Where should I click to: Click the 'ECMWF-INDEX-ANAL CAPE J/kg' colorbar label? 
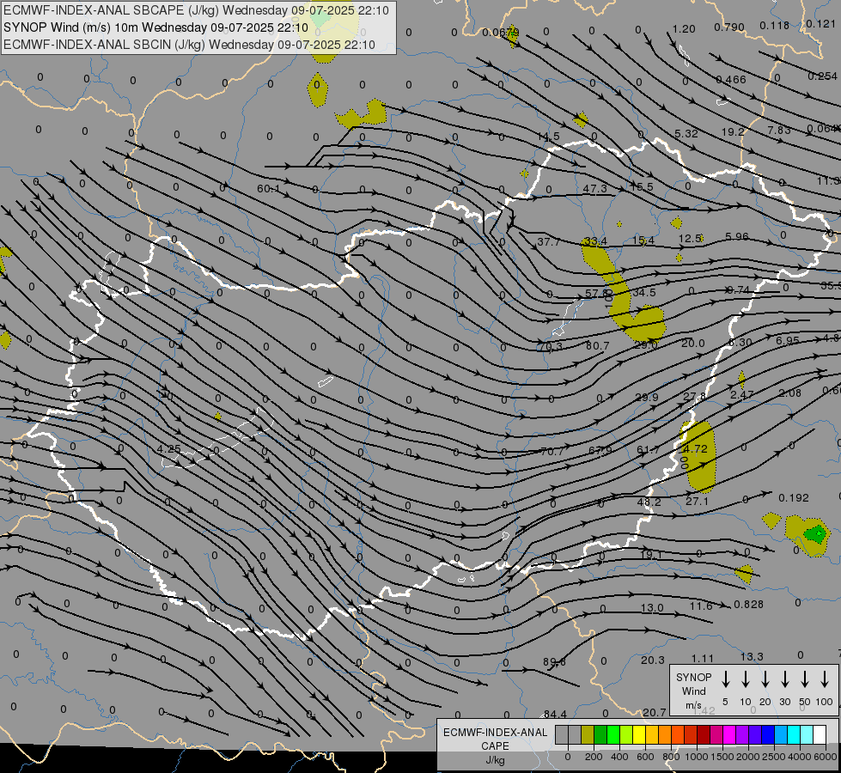point(495,746)
